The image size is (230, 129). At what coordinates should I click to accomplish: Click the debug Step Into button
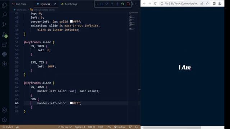(112, 4)
